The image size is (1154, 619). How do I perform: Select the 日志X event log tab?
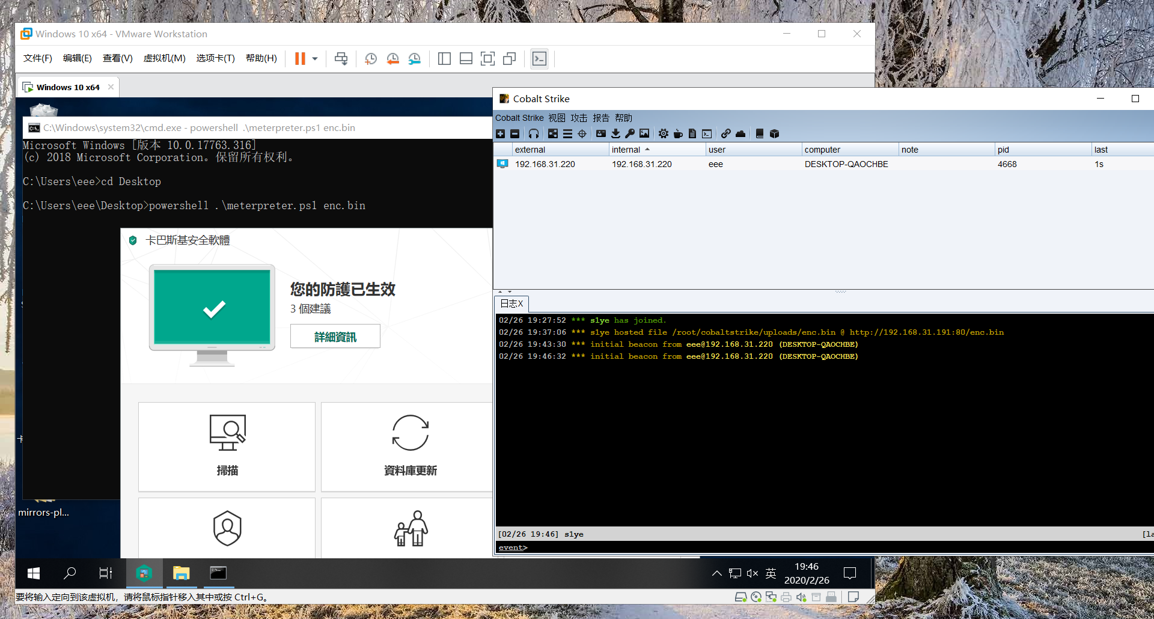511,303
